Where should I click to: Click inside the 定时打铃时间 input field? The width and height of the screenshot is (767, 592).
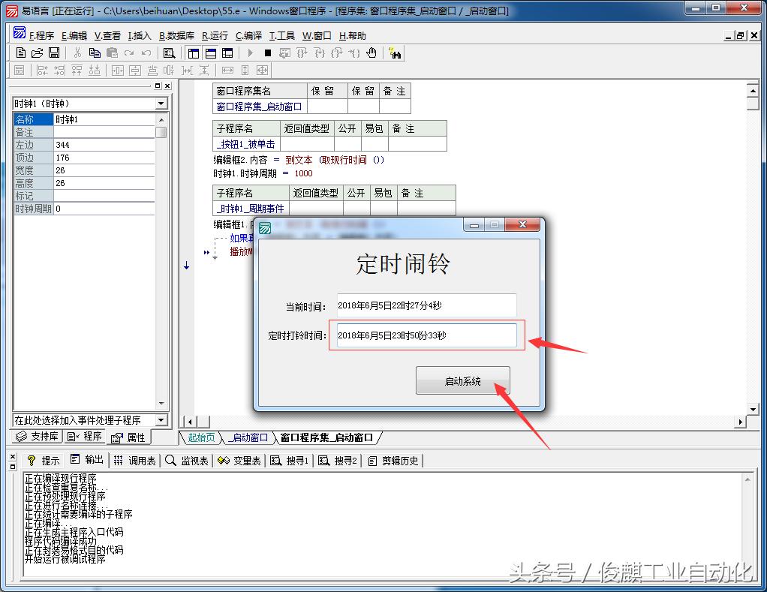coord(428,335)
